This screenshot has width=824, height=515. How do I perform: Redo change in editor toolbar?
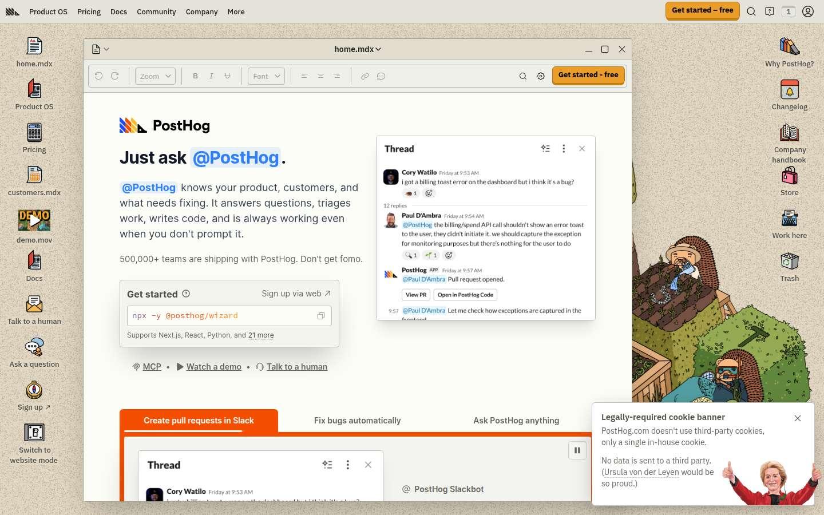click(114, 76)
